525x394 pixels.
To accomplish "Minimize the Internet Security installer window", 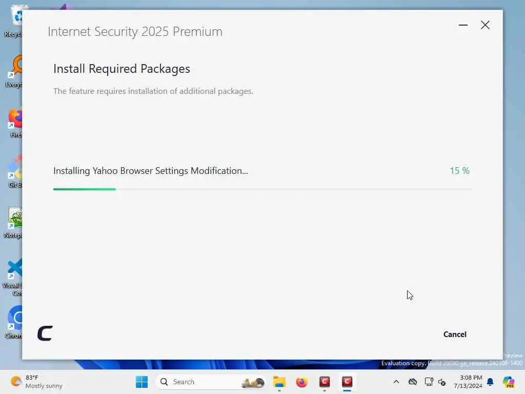I will click(463, 25).
